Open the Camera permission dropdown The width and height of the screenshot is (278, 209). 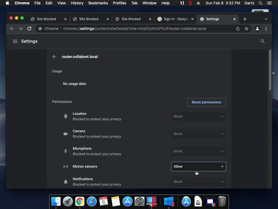198,134
